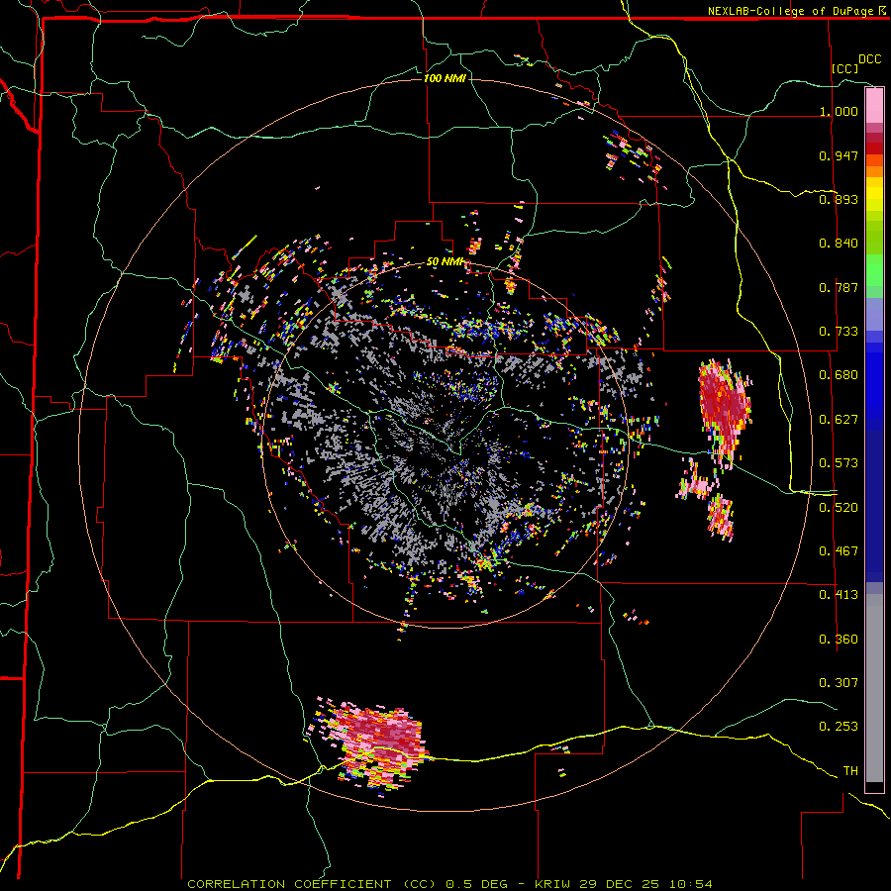Click the [CC] legend unit label
The width and height of the screenshot is (891, 891).
click(845, 68)
